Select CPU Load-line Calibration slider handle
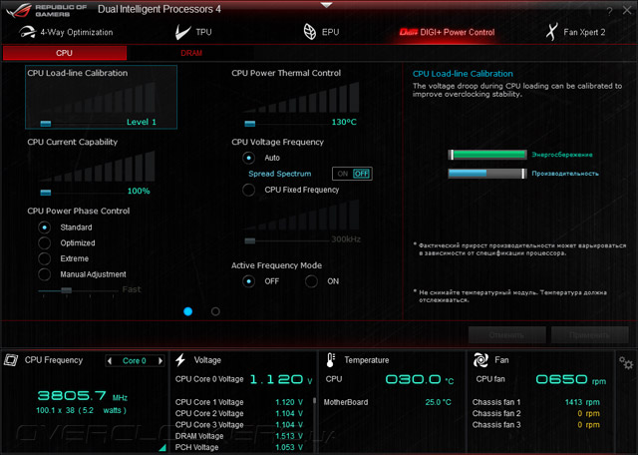The image size is (638, 455). click(46, 123)
